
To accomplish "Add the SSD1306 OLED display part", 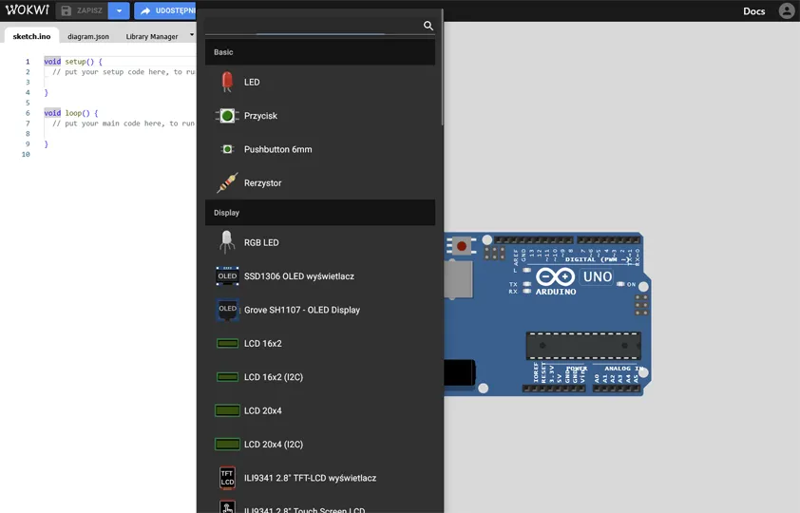I will pyautogui.click(x=320, y=276).
